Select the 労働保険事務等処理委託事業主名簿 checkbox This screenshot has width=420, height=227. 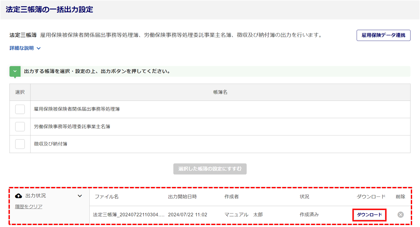point(20,127)
